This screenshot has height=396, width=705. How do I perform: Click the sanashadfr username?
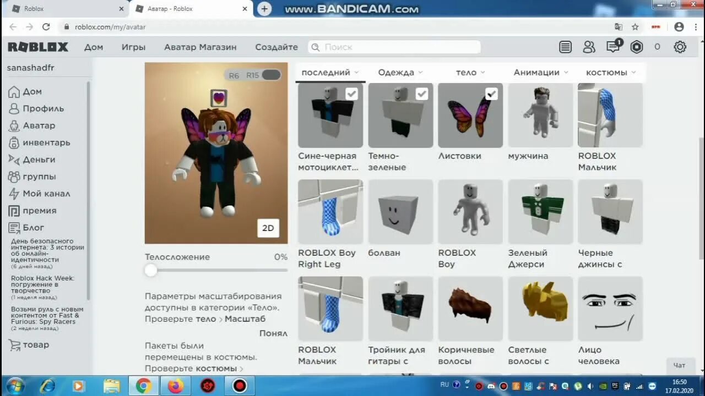(x=30, y=68)
